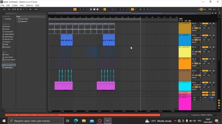Open the File menu

point(3,6)
